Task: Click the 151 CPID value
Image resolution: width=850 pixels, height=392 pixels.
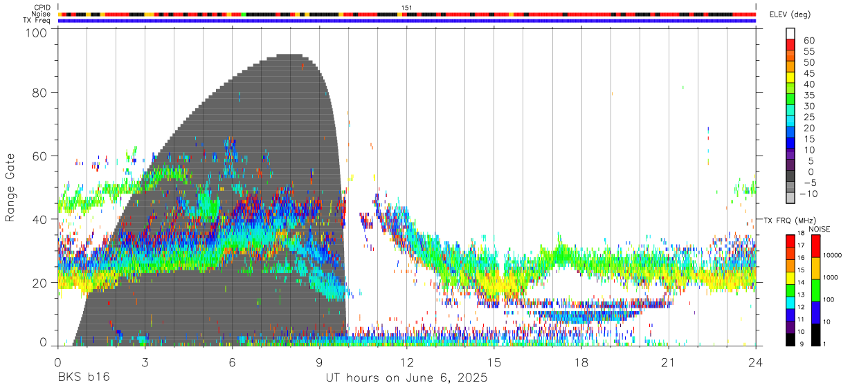Action: click(x=406, y=8)
